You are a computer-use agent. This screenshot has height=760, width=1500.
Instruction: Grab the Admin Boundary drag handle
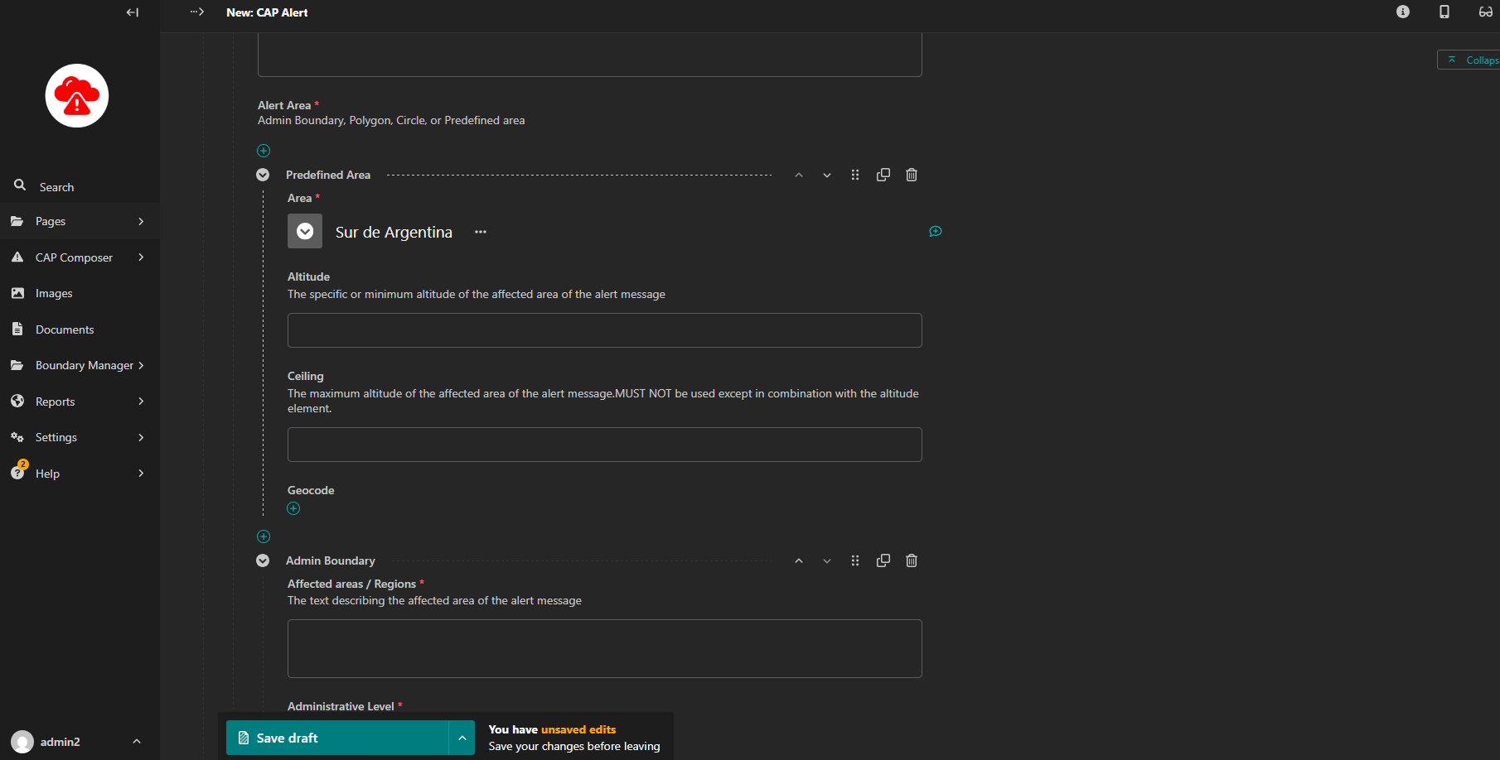[x=855, y=560]
